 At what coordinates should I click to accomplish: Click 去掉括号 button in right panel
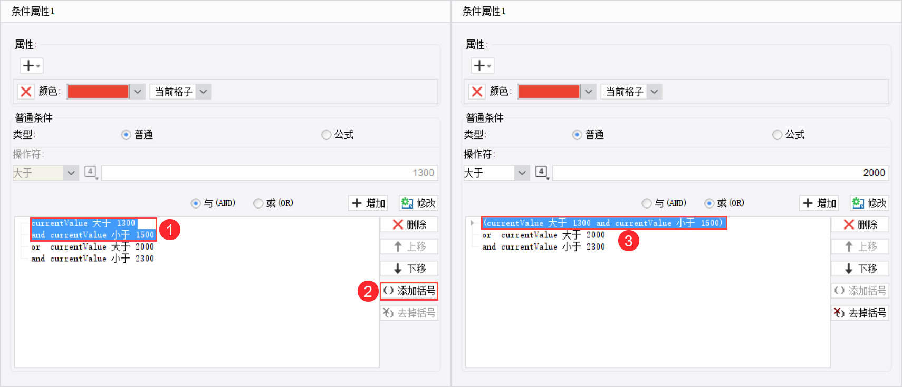[x=860, y=313]
